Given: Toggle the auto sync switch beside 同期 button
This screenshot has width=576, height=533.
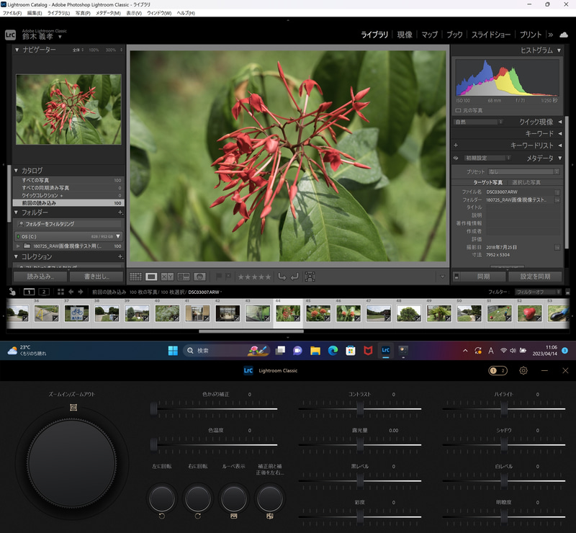Looking at the screenshot, I should pos(456,277).
